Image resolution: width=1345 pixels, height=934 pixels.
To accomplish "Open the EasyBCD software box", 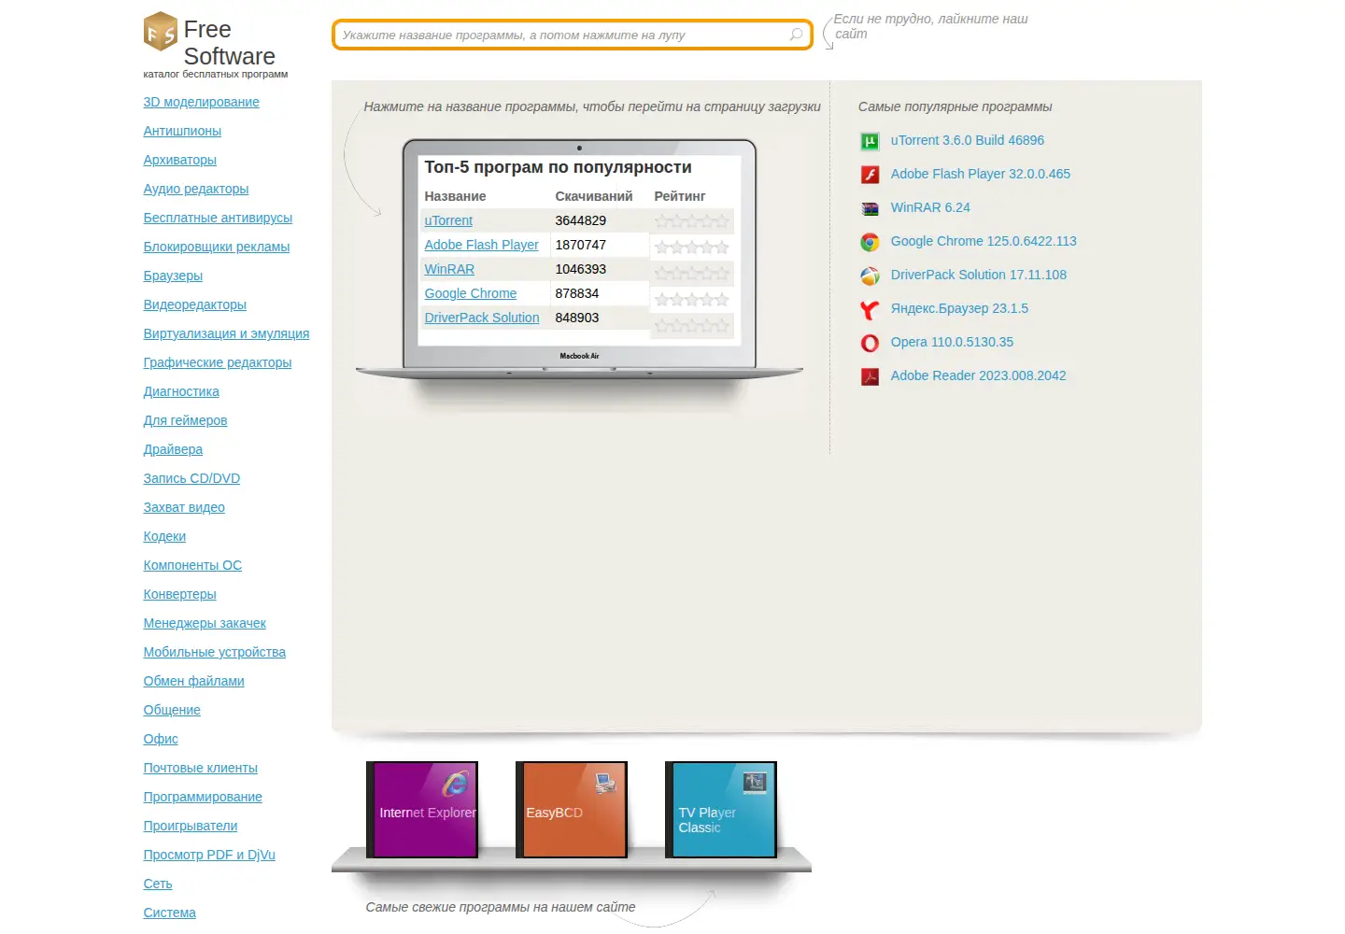I will pyautogui.click(x=572, y=809).
